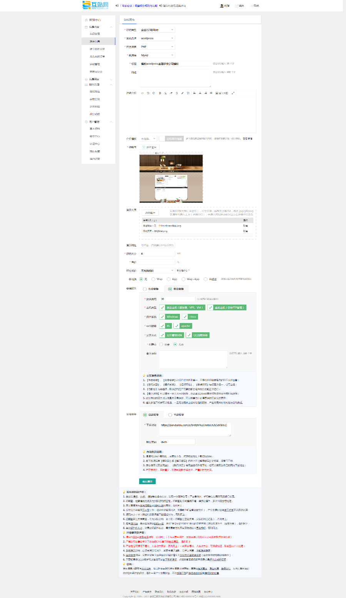This screenshot has height=598, width=346.
Task: Check the Windows operating system option
Action: [x=170, y=317]
